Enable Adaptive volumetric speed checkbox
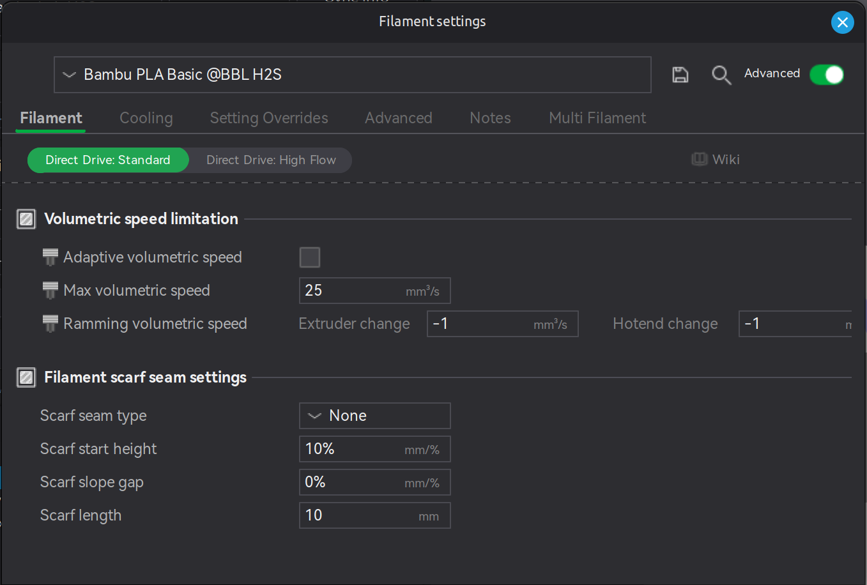The height and width of the screenshot is (585, 867). click(310, 257)
